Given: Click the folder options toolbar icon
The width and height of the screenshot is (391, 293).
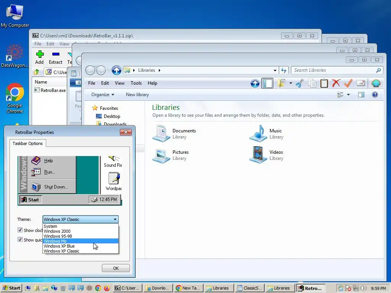Looking at the screenshot, I should coord(281,83).
